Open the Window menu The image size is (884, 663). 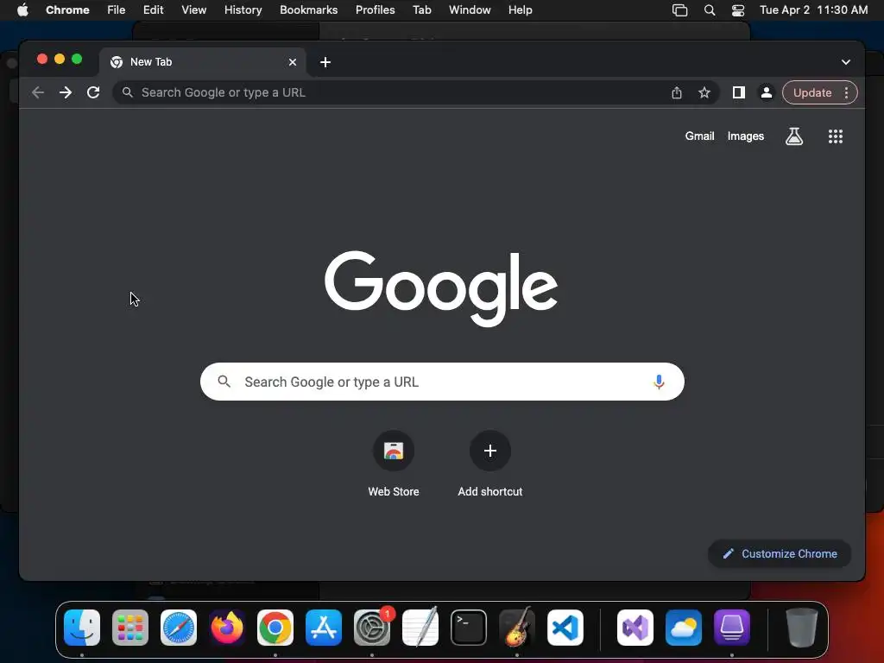point(470,9)
